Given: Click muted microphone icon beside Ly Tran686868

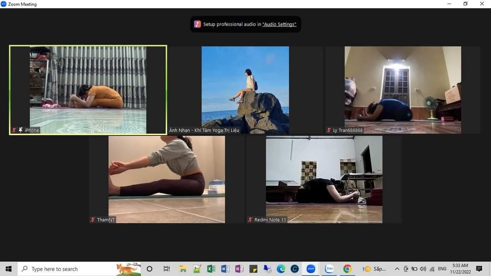Looking at the screenshot, I should coord(329,130).
